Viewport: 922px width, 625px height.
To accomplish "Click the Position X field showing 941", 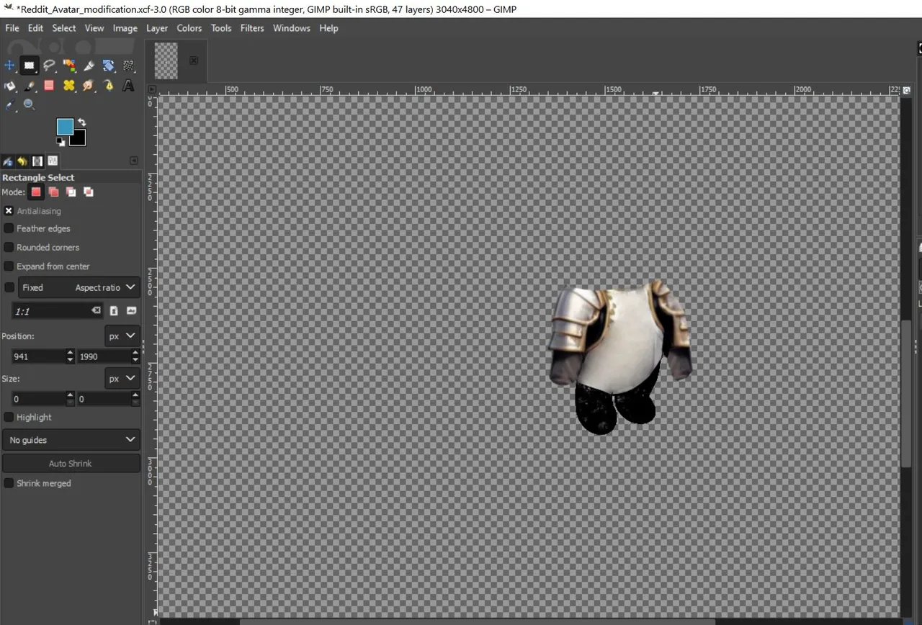I will tap(39, 356).
